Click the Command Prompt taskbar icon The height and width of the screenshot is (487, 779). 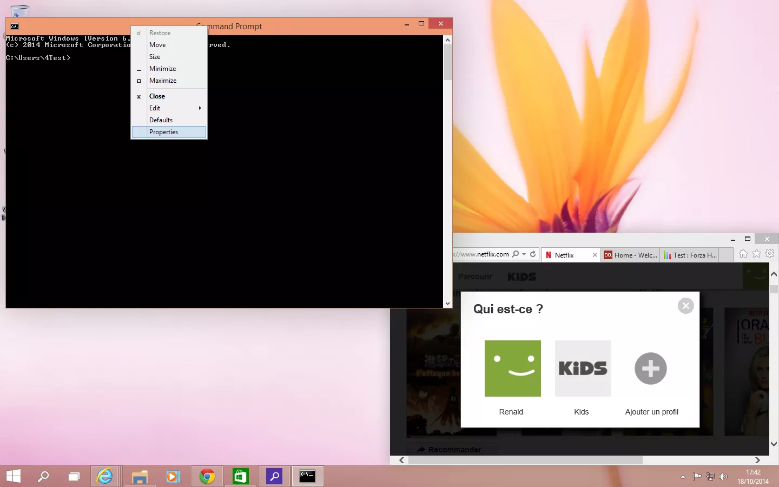[x=307, y=476]
